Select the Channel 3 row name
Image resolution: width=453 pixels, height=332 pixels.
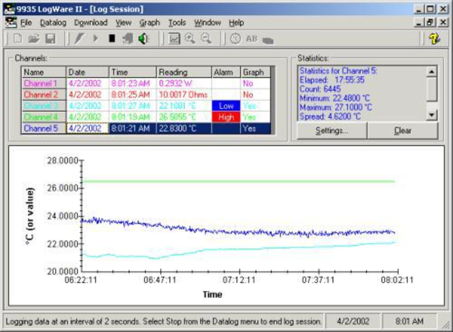pyautogui.click(x=43, y=106)
